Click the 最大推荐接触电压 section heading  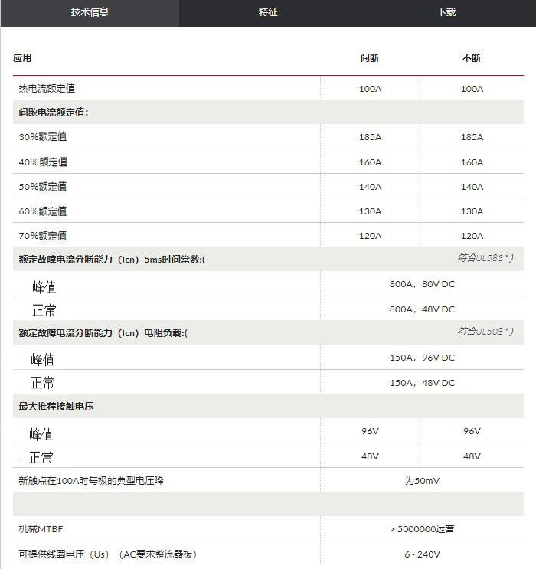click(56, 407)
